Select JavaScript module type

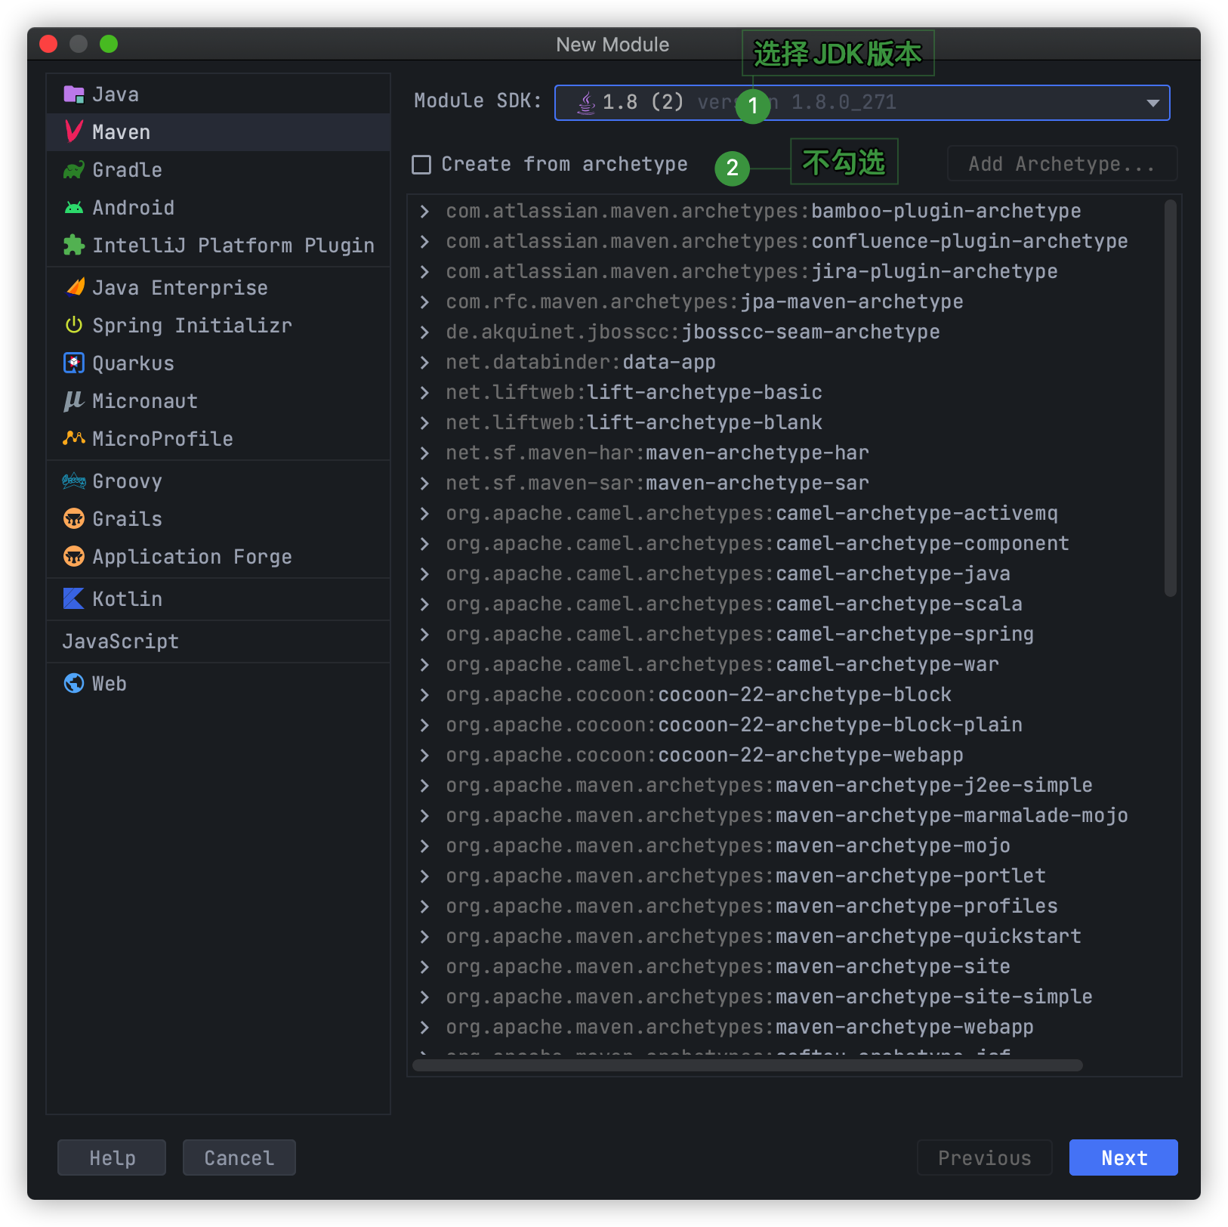pos(218,641)
